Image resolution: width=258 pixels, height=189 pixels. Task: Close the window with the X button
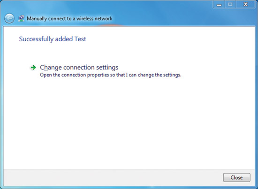point(245,5)
